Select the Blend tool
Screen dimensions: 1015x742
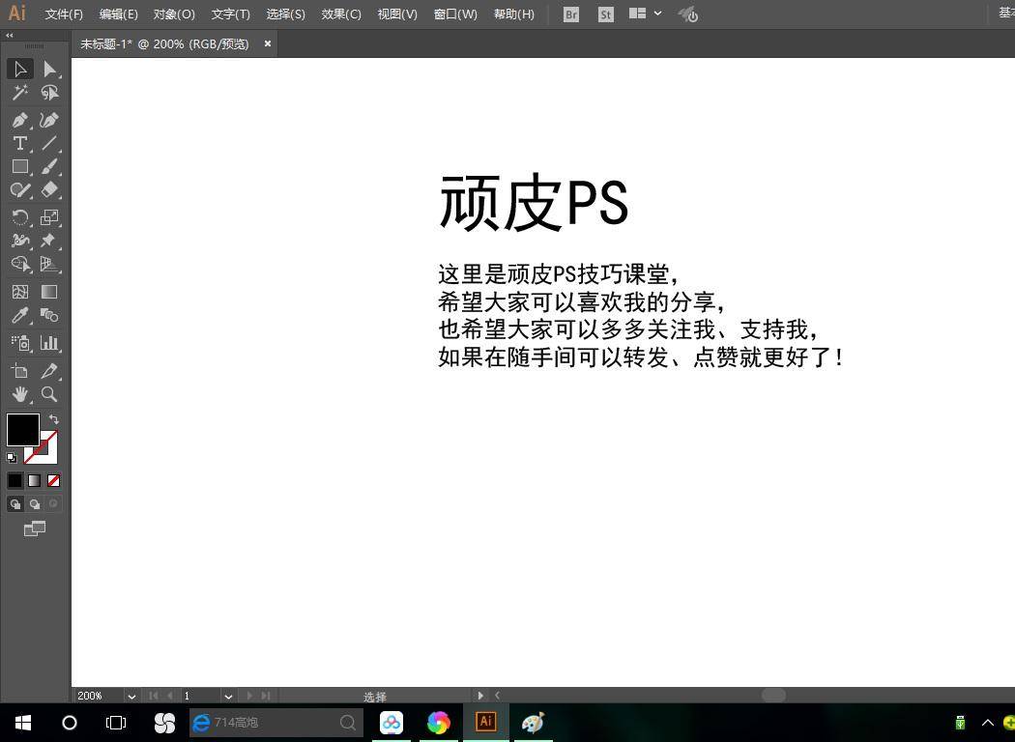(x=49, y=316)
